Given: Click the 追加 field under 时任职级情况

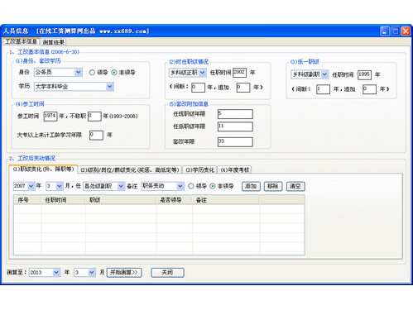Looking at the screenshot, I should pos(243,88).
